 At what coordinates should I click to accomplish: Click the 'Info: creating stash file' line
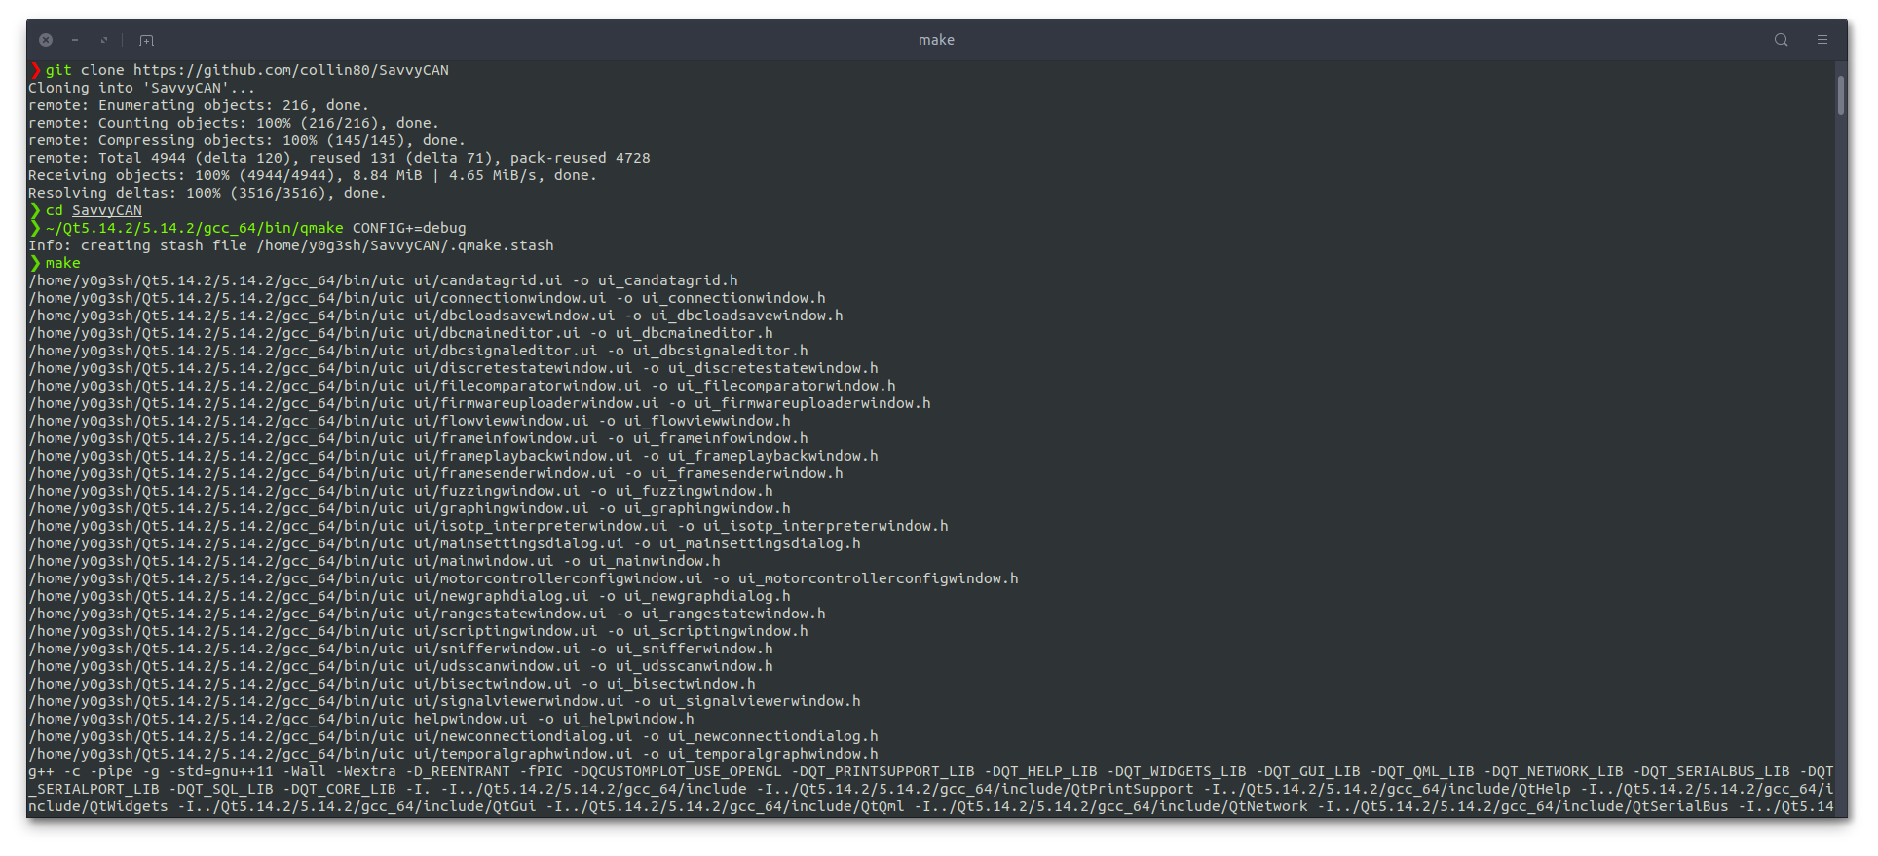click(x=291, y=245)
